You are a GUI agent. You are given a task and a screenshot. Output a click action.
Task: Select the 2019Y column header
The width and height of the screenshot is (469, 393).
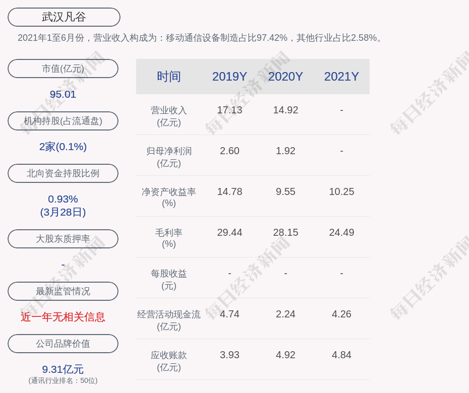click(229, 77)
